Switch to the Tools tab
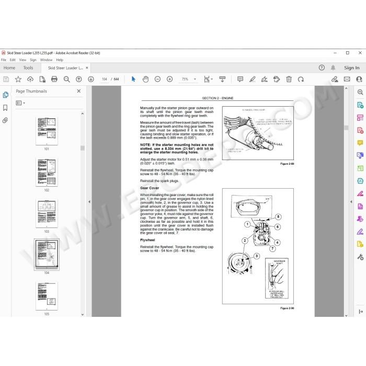366x366 pixels. click(x=28, y=68)
